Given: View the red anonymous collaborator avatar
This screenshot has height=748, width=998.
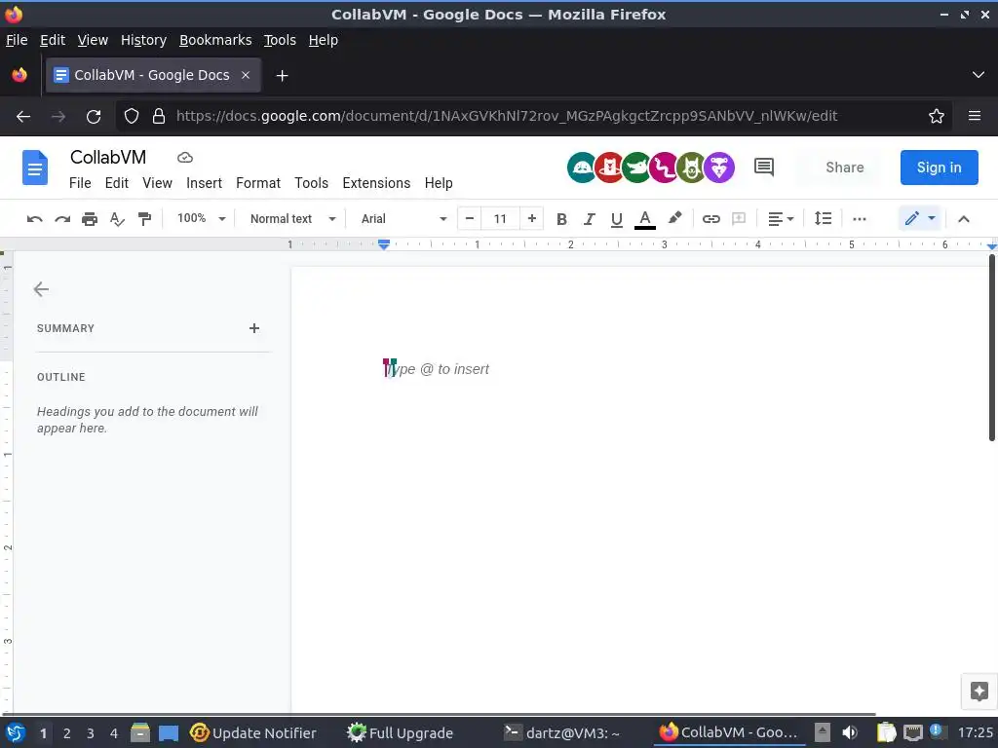Looking at the screenshot, I should (609, 168).
